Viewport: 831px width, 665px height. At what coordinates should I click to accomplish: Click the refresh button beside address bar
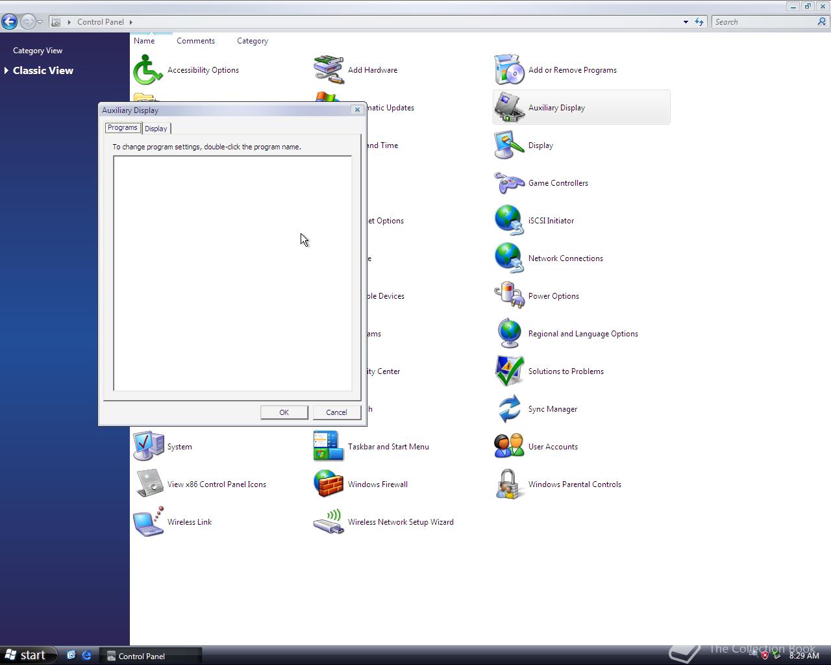point(699,21)
